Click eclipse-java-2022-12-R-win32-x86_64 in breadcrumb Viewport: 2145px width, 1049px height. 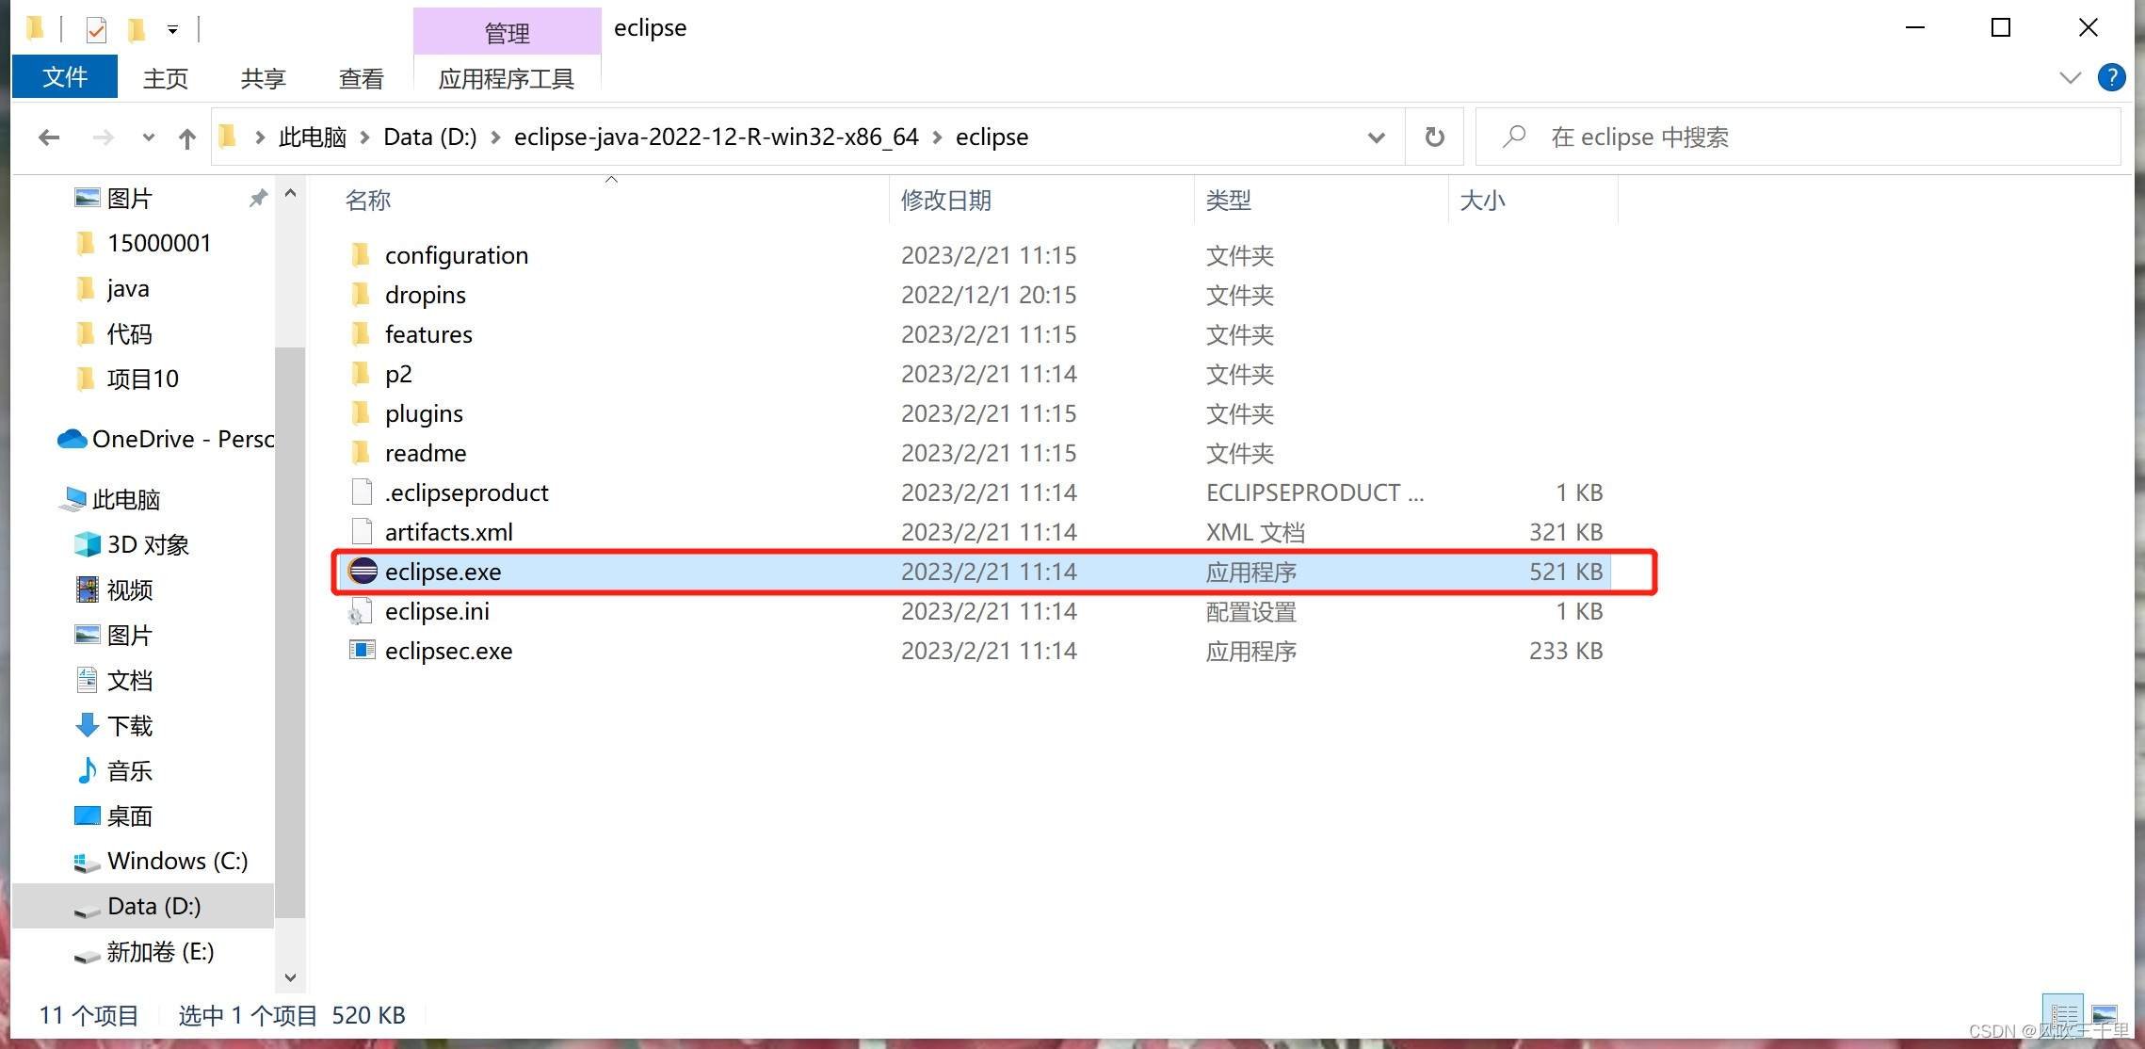pos(716,137)
